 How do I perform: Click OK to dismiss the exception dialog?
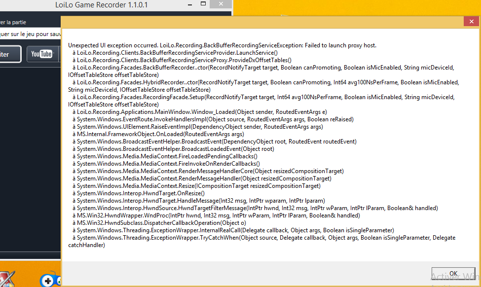[x=453, y=274]
